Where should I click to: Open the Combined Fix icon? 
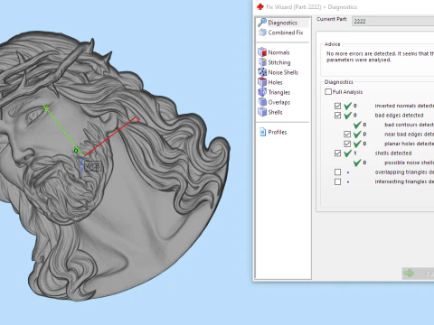point(262,32)
